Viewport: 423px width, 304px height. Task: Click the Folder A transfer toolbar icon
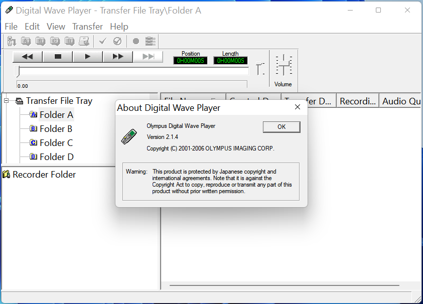click(26, 41)
